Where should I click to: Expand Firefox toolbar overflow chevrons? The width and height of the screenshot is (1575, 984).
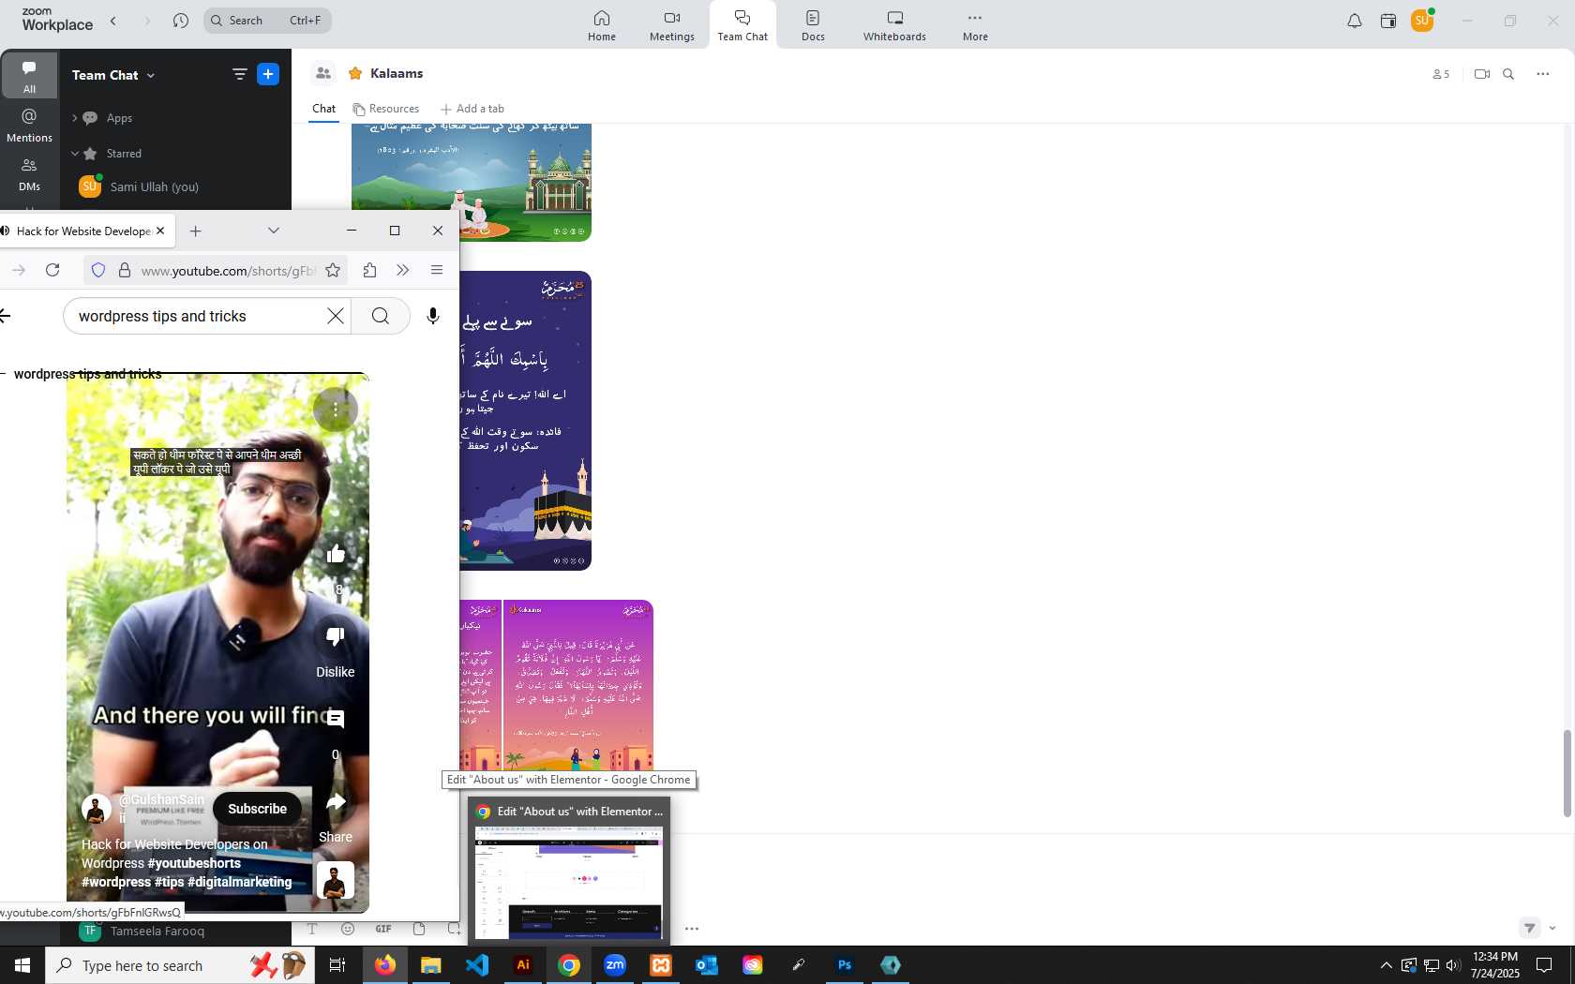pos(403,270)
